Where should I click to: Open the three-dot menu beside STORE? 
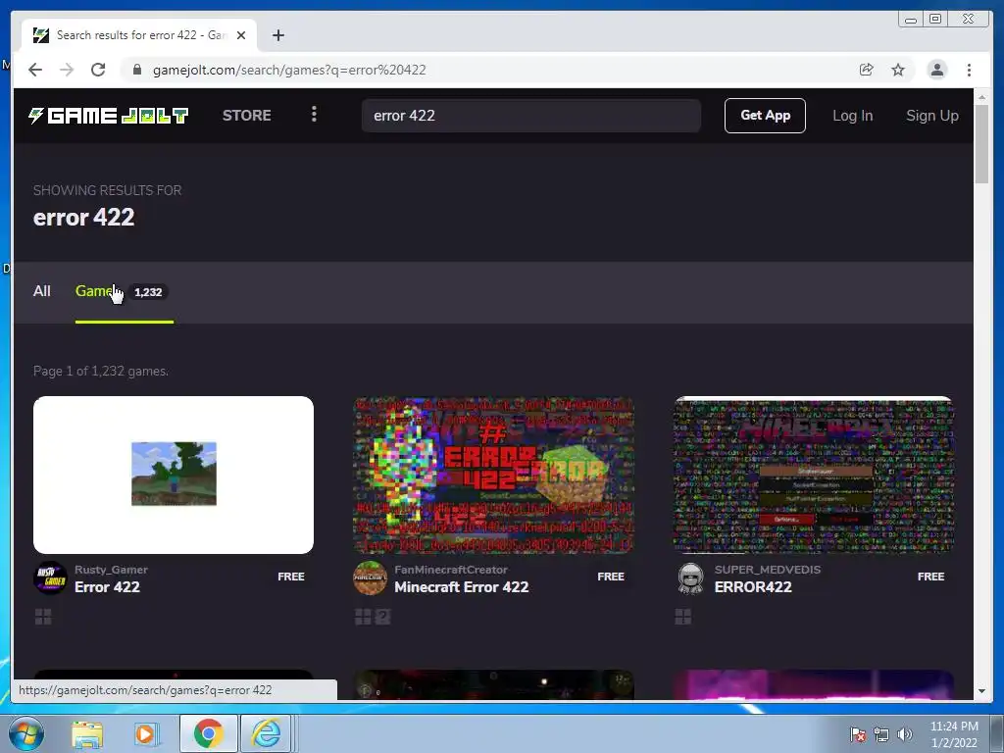coord(314,115)
